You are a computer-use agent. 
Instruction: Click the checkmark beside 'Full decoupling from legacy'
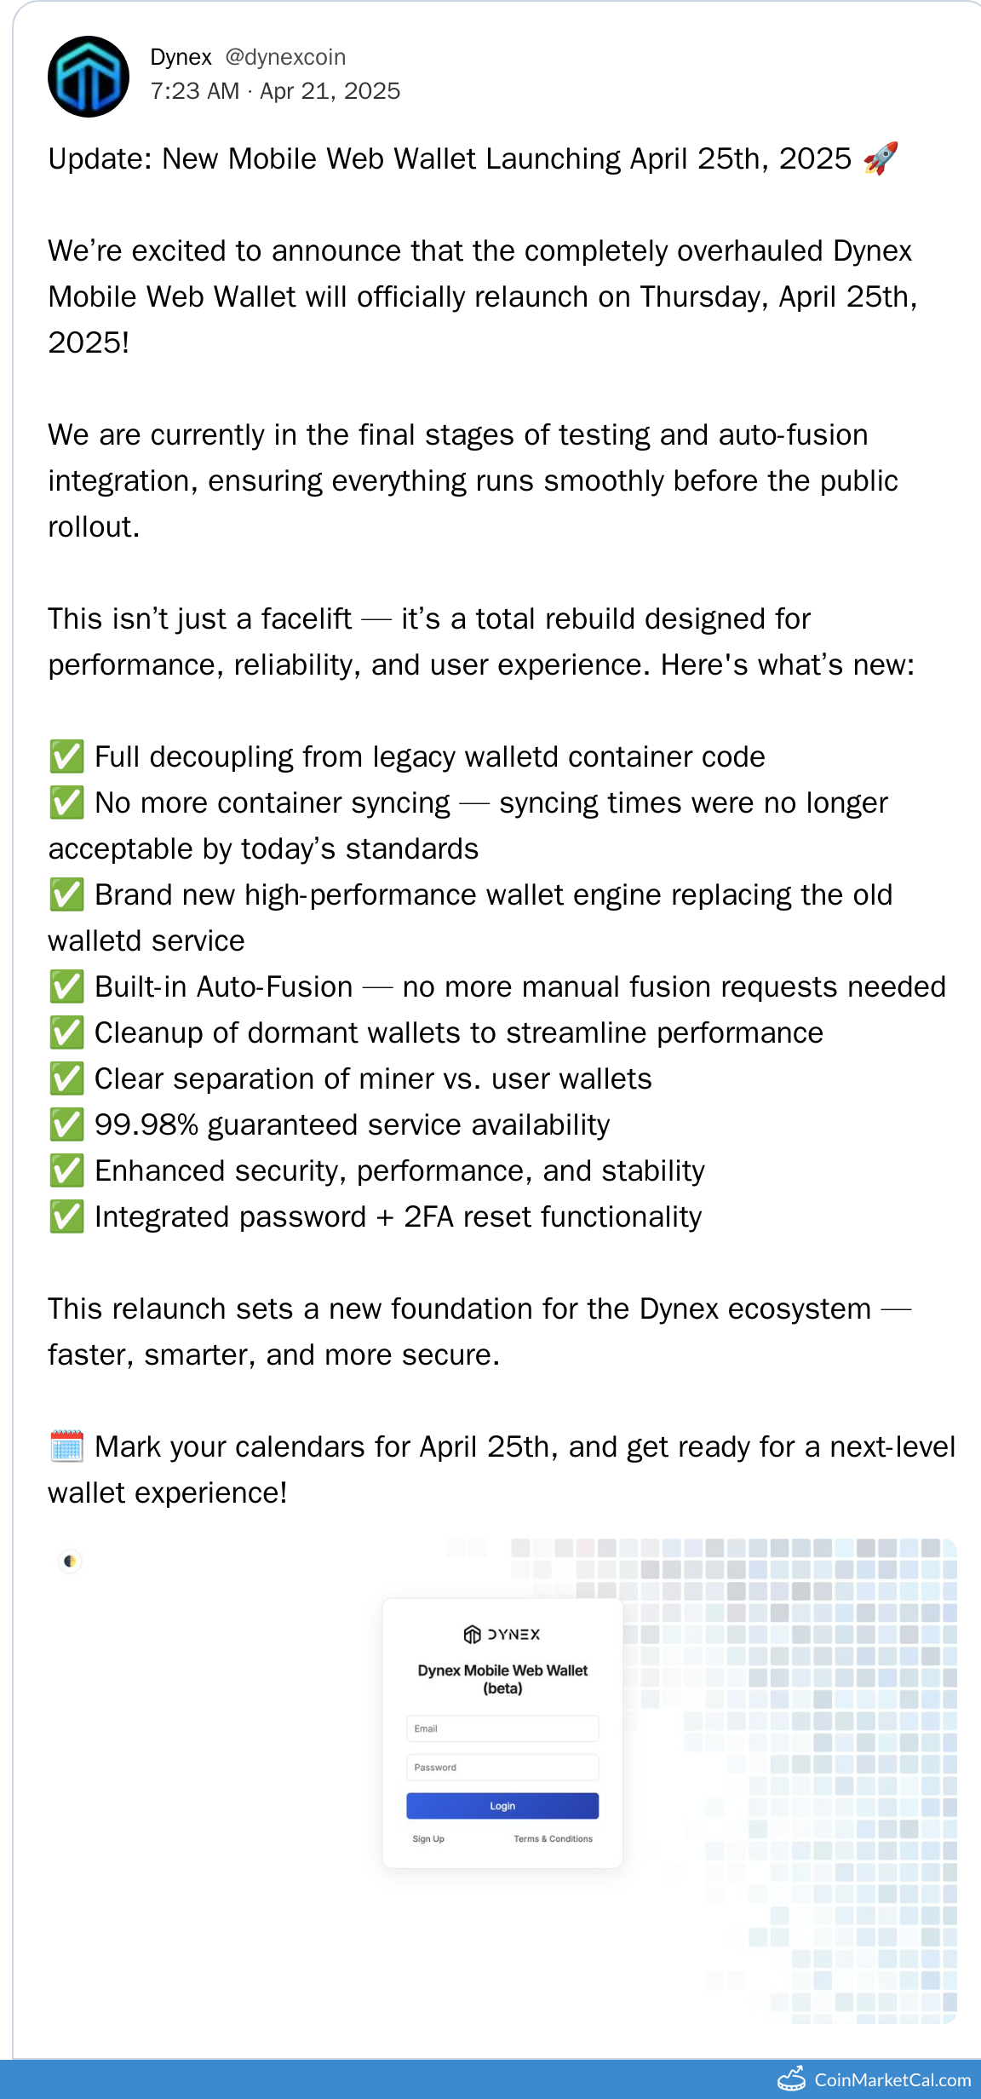(66, 756)
